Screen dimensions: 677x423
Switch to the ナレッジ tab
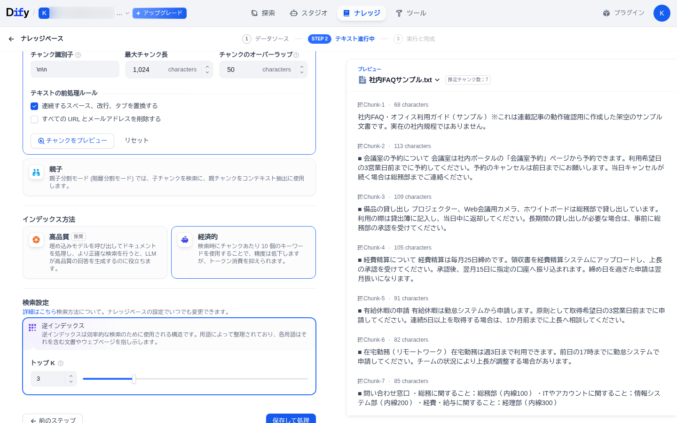(x=362, y=13)
